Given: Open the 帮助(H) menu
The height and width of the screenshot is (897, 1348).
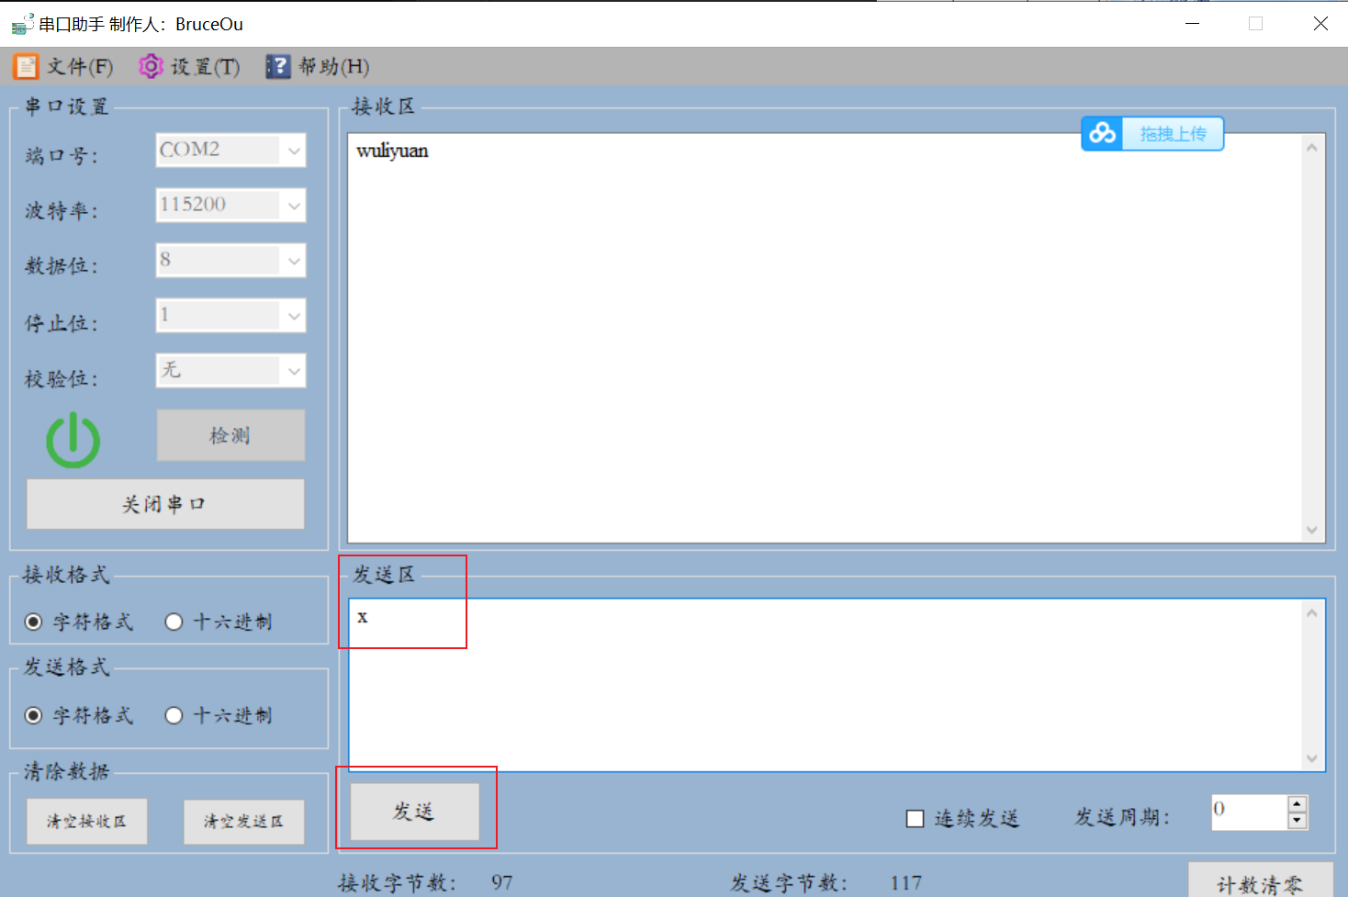Looking at the screenshot, I should click(318, 66).
